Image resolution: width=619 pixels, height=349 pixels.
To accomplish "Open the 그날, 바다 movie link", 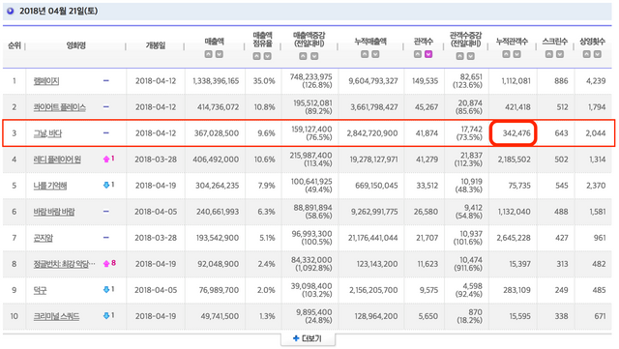I will tap(47, 133).
